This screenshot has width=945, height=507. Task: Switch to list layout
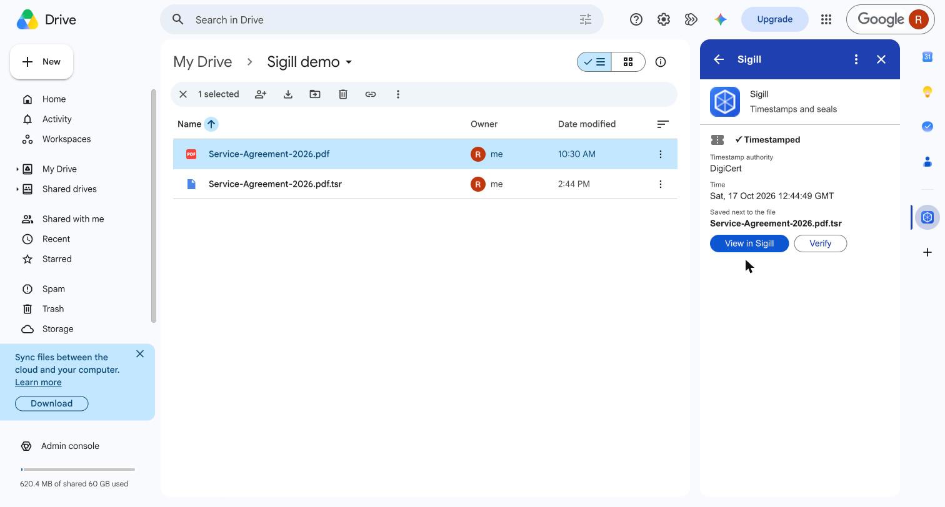pyautogui.click(x=594, y=62)
